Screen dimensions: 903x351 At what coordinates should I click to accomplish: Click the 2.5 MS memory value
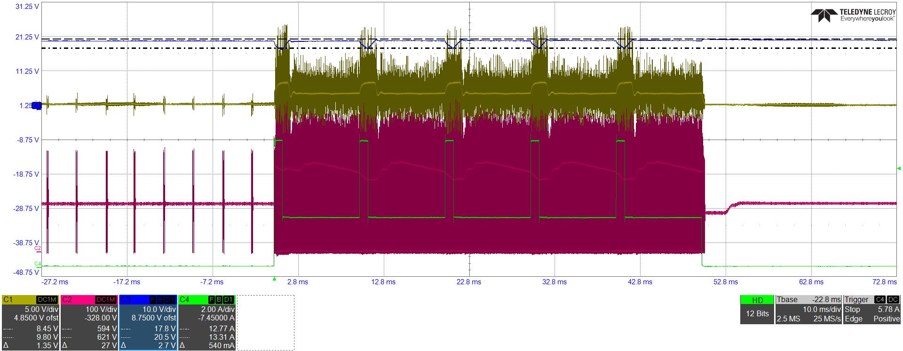click(787, 319)
